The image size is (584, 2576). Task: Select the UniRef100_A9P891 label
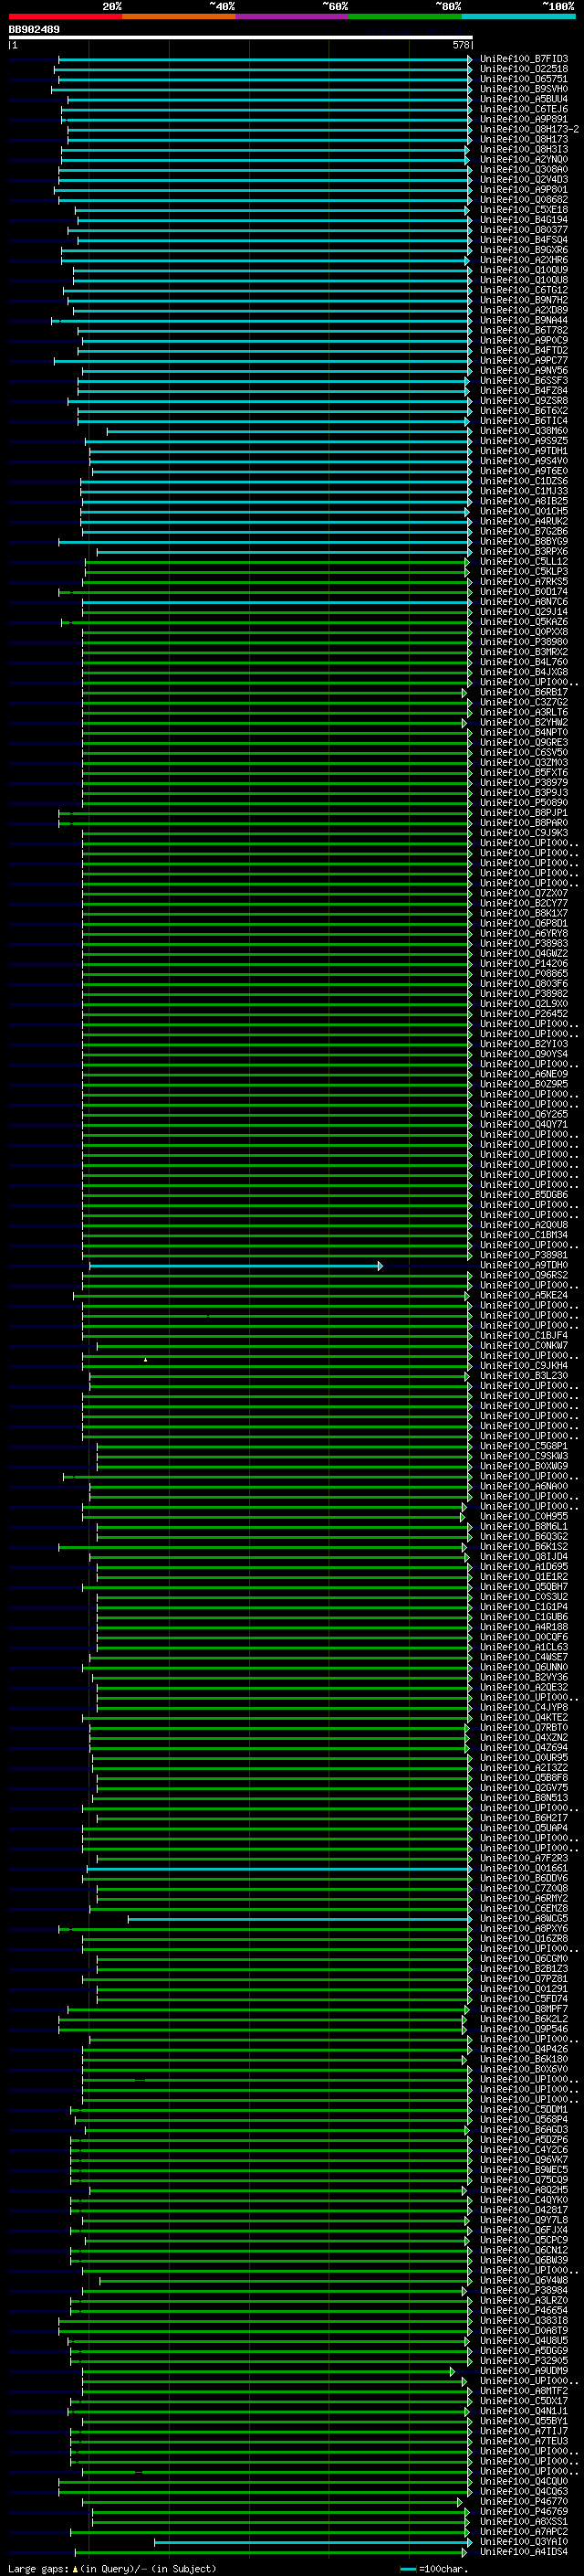[x=524, y=119]
